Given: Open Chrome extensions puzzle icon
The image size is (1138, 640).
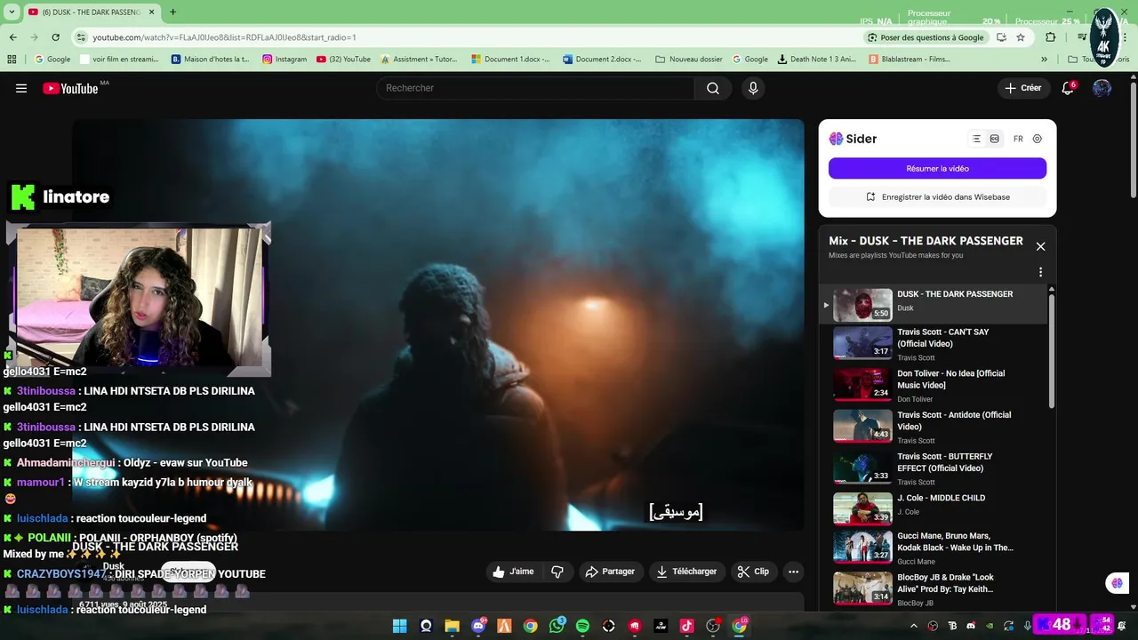Looking at the screenshot, I should tap(1051, 37).
